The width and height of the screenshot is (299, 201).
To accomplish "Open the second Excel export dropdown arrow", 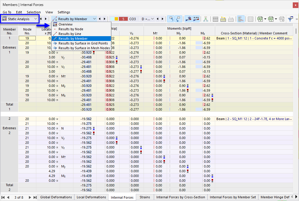I will [276, 19].
